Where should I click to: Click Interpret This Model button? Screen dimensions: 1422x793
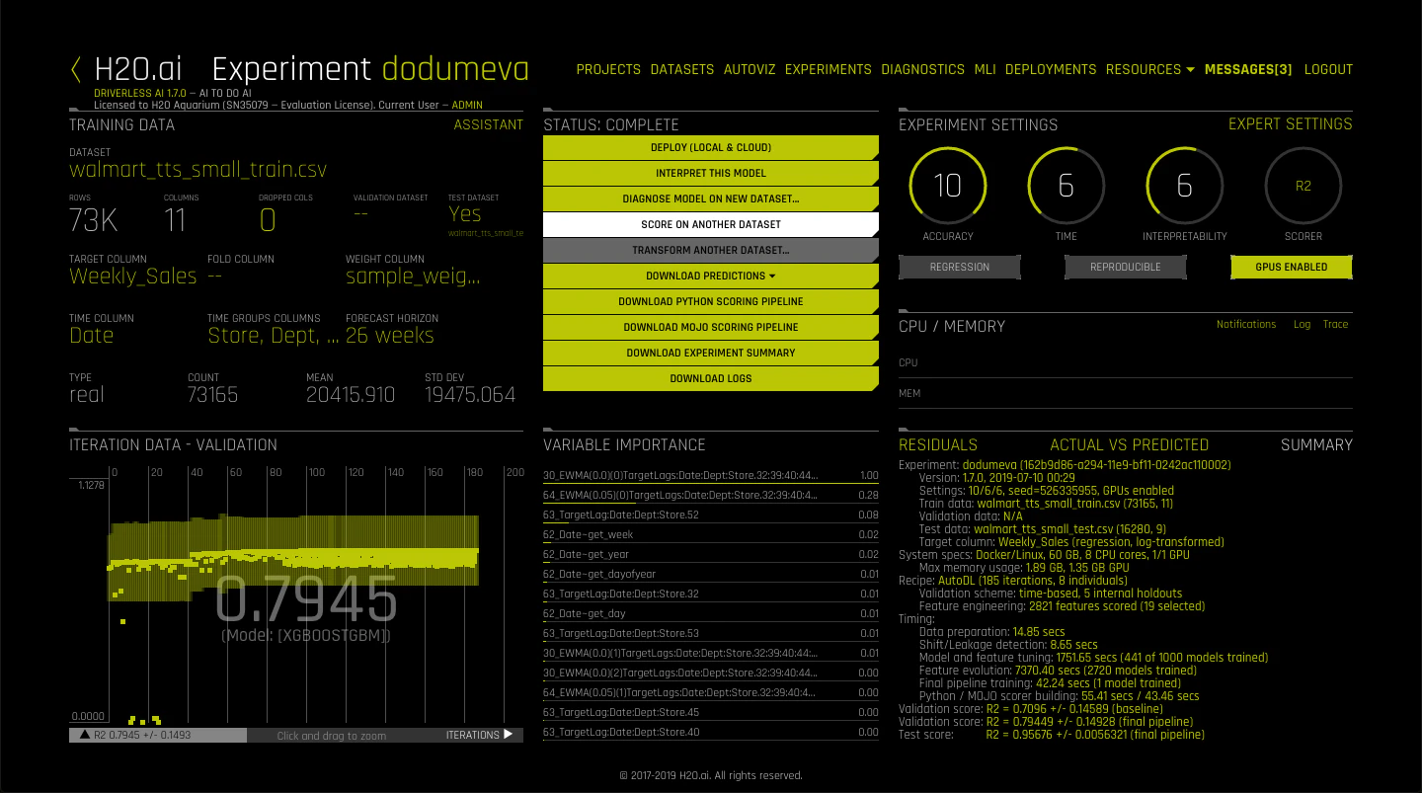[x=711, y=173]
